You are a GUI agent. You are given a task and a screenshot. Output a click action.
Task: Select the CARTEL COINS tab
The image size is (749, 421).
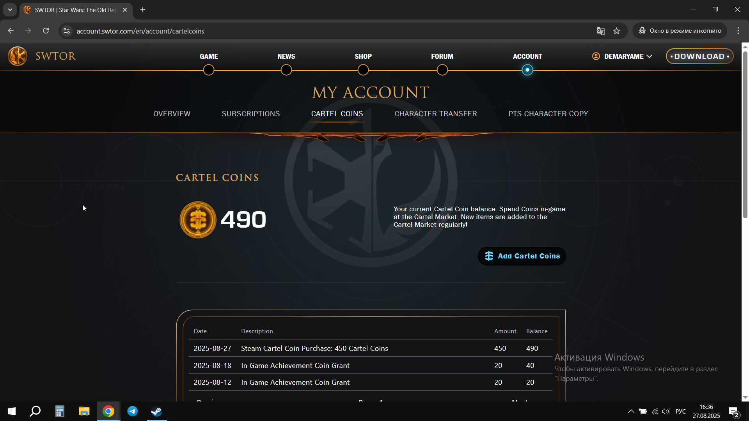(x=337, y=114)
